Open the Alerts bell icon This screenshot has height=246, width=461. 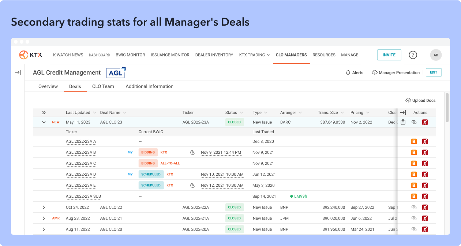pyautogui.click(x=348, y=72)
